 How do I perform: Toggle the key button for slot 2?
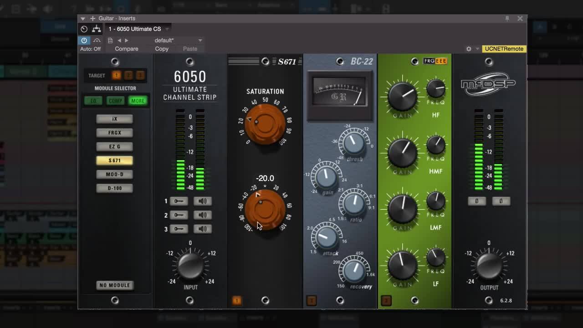(x=179, y=215)
